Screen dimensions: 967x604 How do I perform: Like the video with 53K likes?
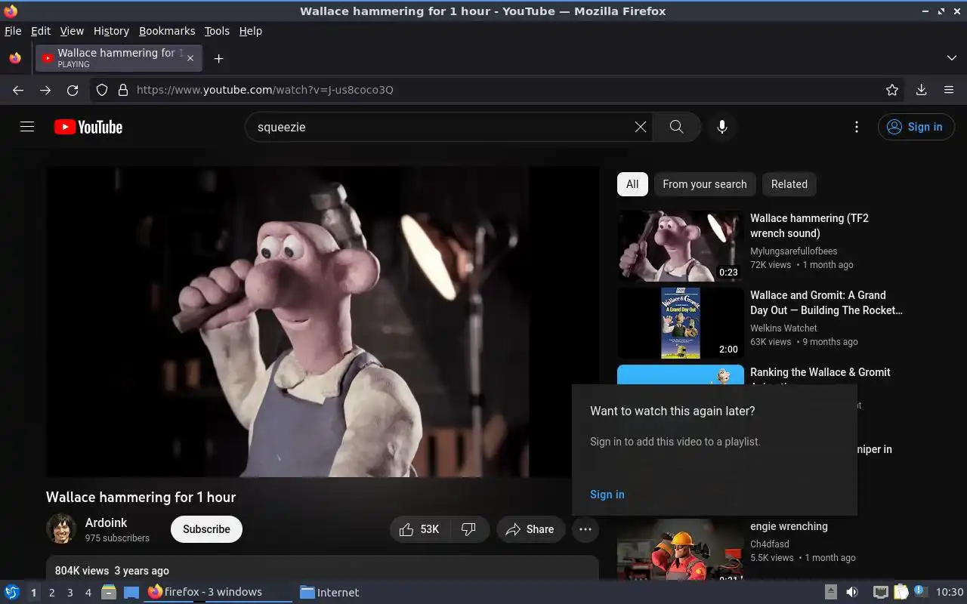click(x=420, y=529)
